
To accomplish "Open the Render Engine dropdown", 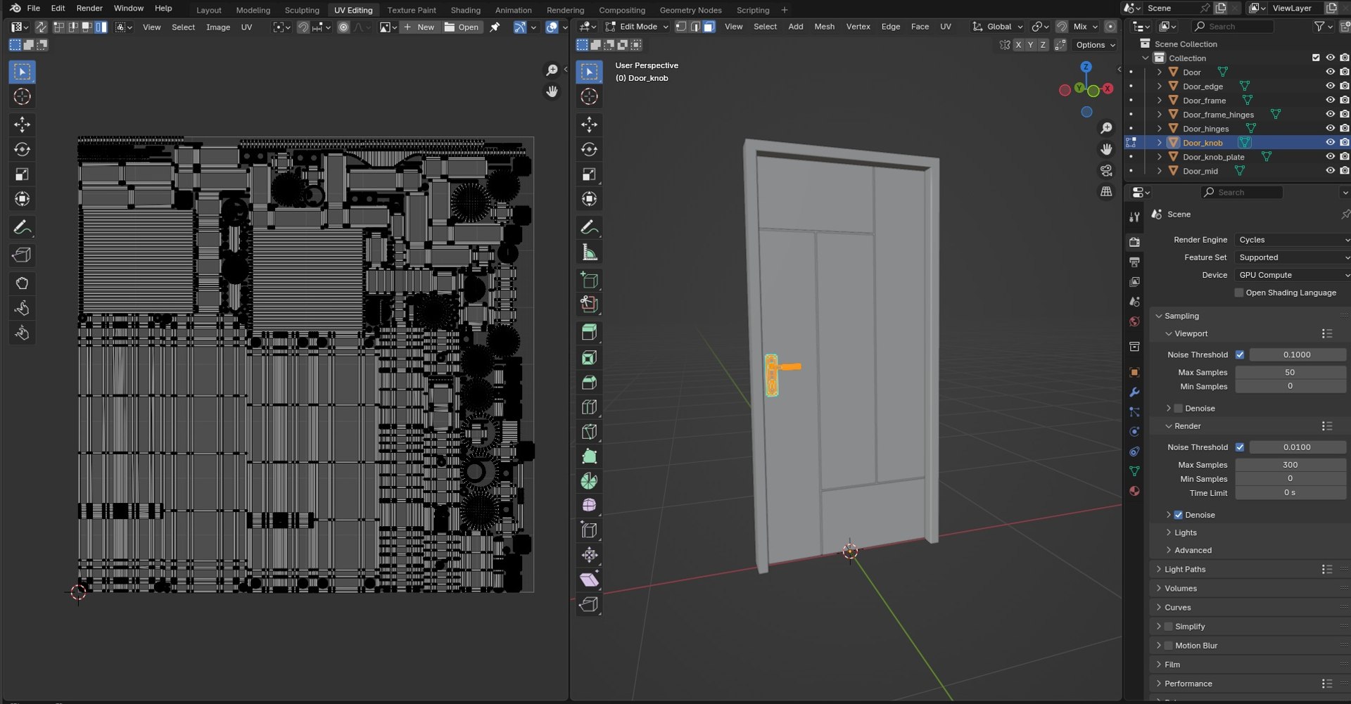I will (x=1293, y=240).
